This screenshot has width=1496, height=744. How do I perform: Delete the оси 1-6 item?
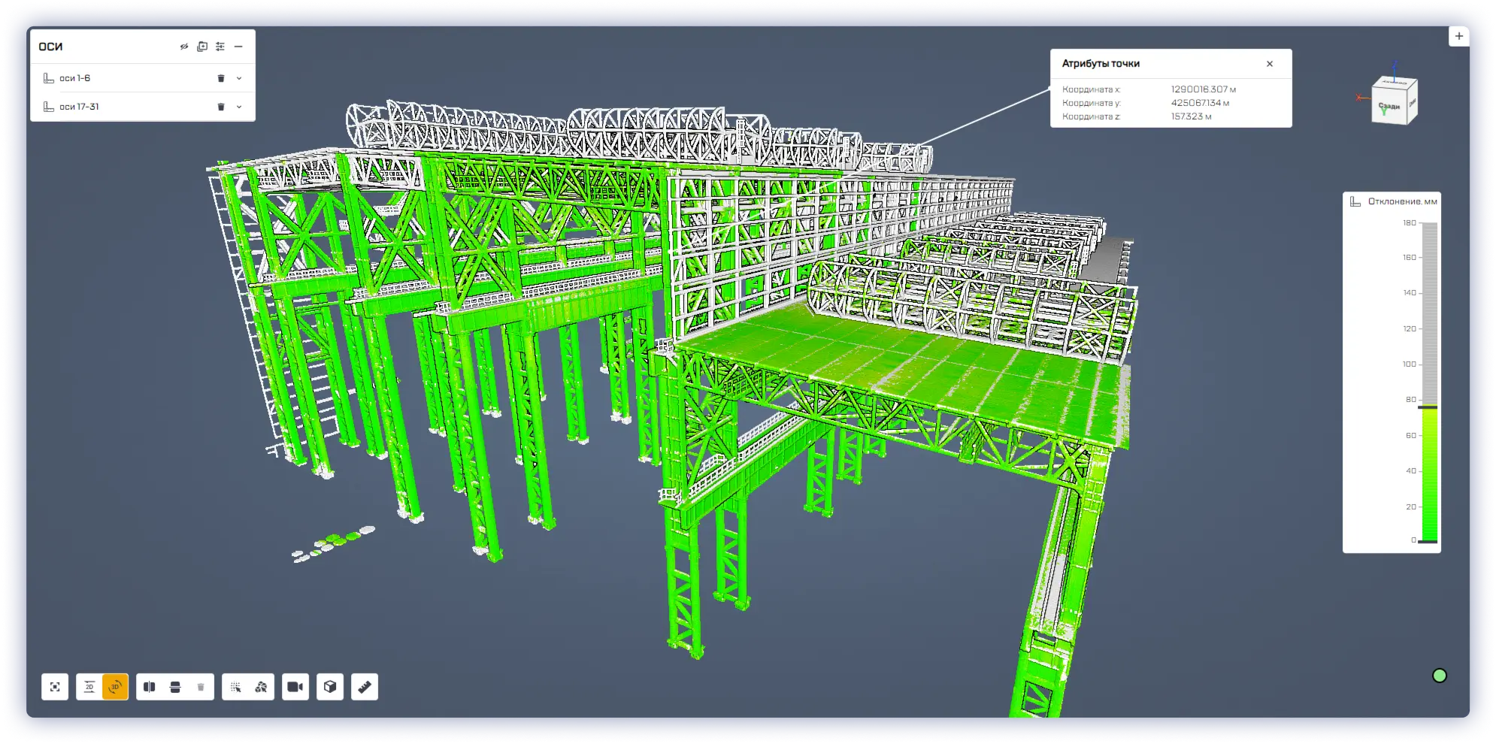point(221,78)
